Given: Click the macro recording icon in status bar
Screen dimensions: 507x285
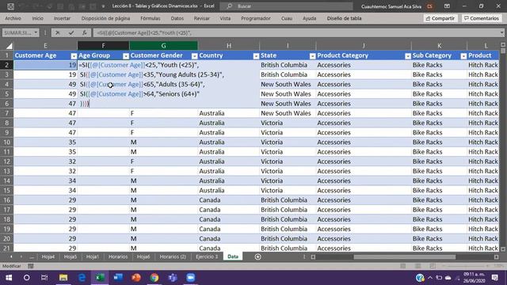Looking at the screenshot, I should [31, 266].
